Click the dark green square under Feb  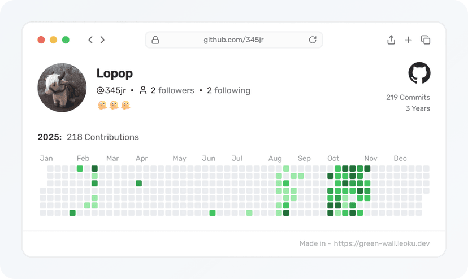94,169
